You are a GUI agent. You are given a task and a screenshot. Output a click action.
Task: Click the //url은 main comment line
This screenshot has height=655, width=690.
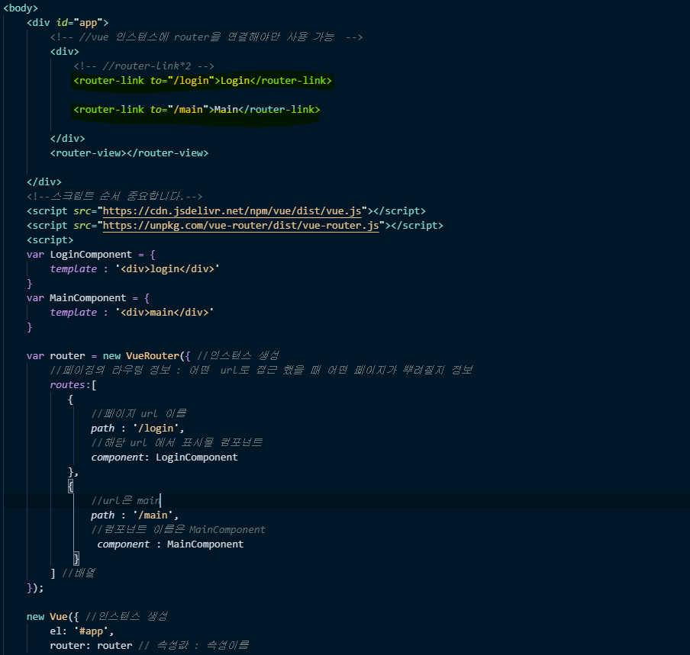point(126,501)
